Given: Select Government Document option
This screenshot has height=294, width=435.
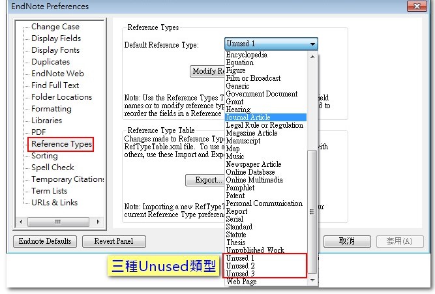Looking at the screenshot, I should (x=262, y=94).
